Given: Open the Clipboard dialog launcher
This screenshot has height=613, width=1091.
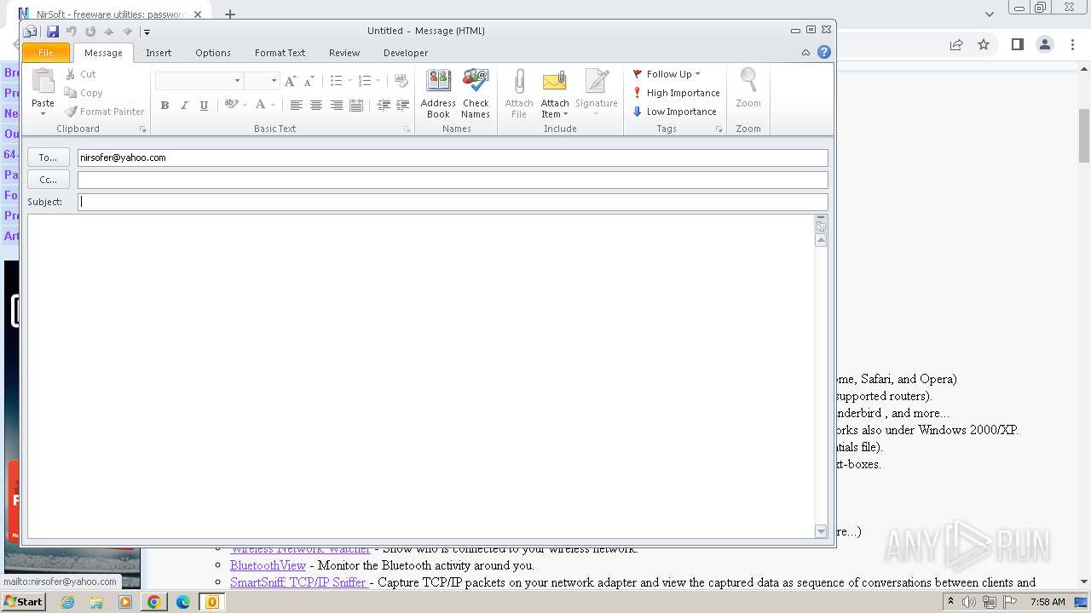Looking at the screenshot, I should click(143, 129).
